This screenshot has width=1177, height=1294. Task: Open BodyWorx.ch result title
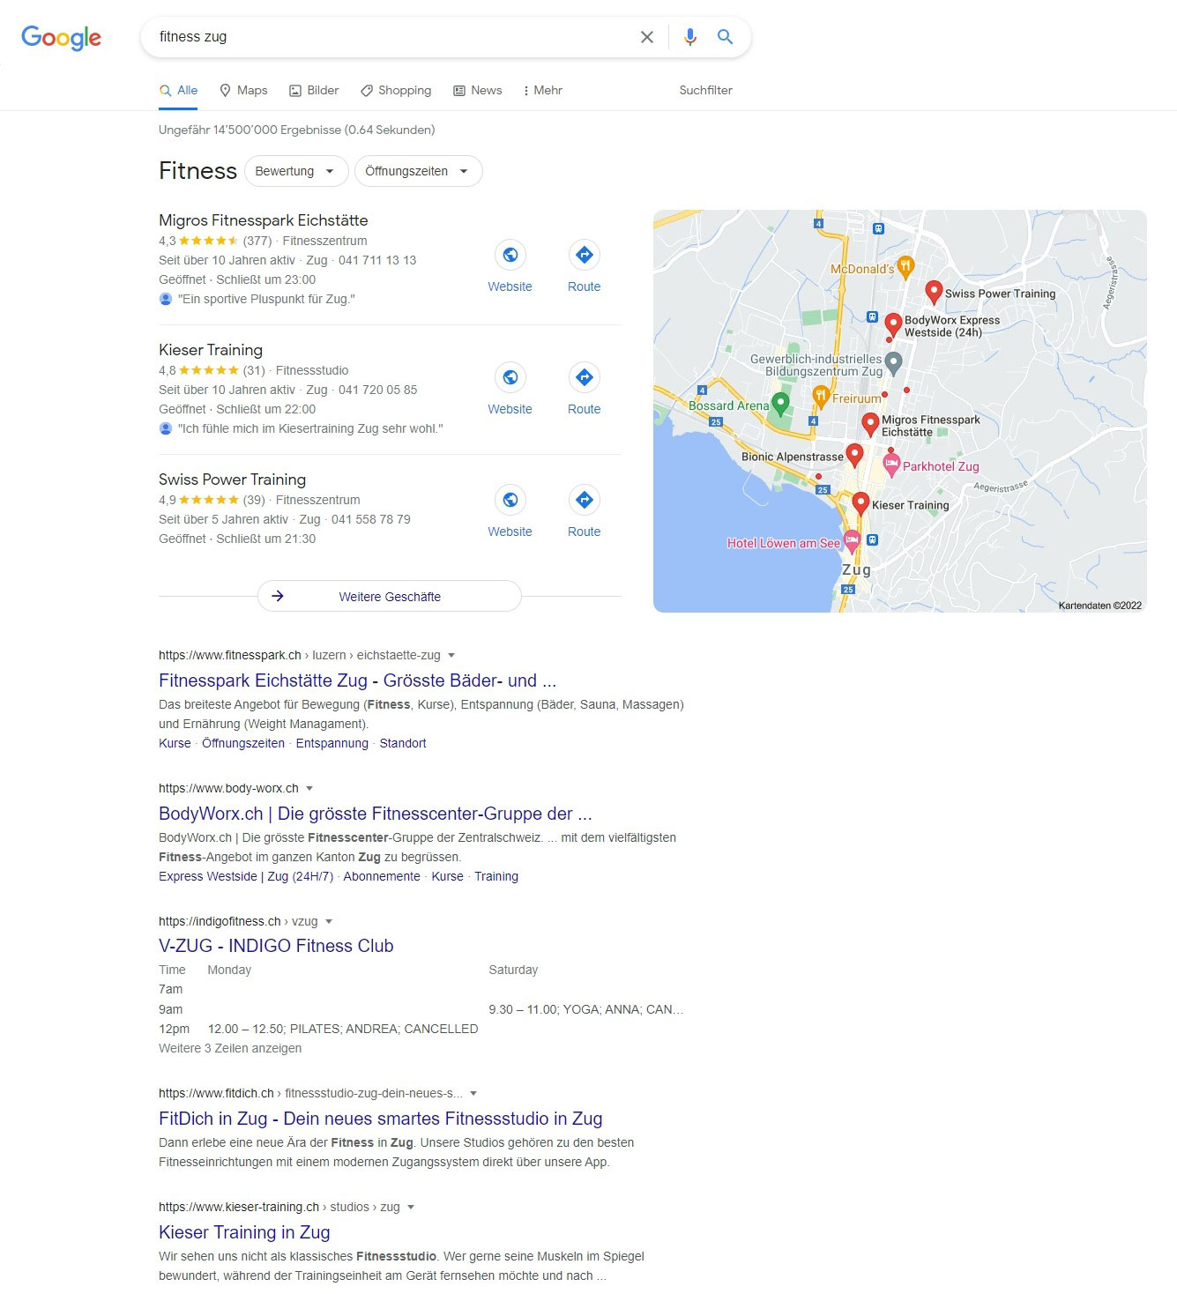(375, 814)
